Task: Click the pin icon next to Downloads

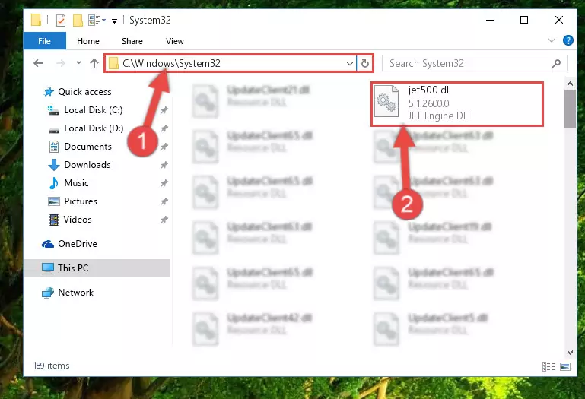Action: pyautogui.click(x=164, y=165)
